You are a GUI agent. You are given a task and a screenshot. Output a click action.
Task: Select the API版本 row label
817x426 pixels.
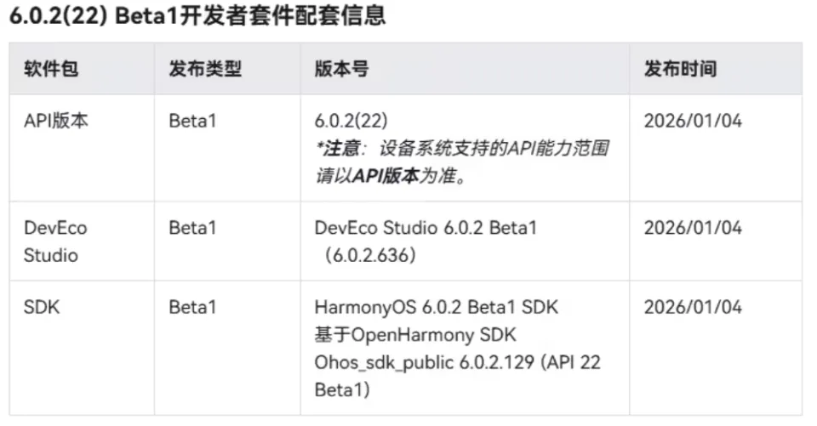pyautogui.click(x=56, y=121)
